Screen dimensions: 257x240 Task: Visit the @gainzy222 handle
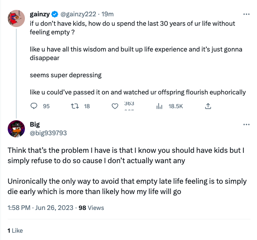click(78, 14)
